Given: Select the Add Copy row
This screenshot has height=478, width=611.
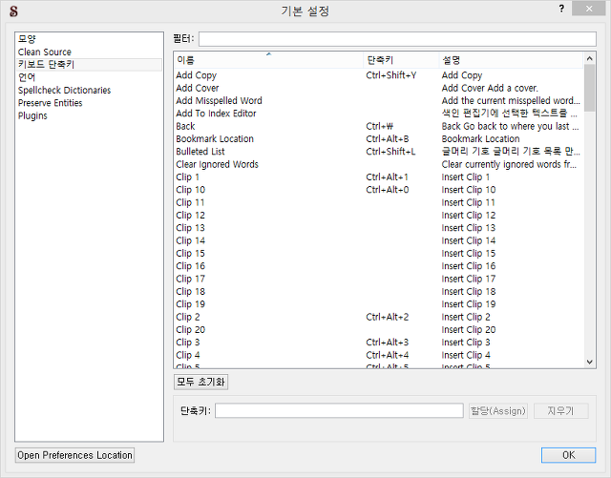Looking at the screenshot, I should pyautogui.click(x=378, y=75).
